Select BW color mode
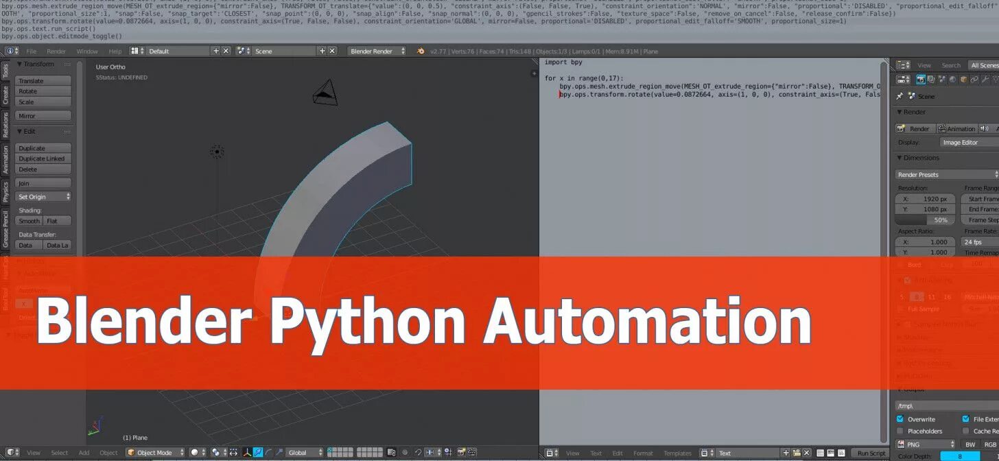 click(970, 445)
